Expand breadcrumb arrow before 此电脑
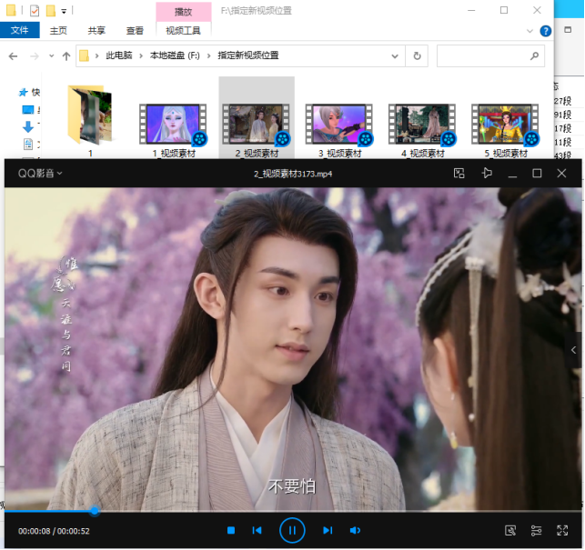The width and height of the screenshot is (585, 550). [96, 56]
